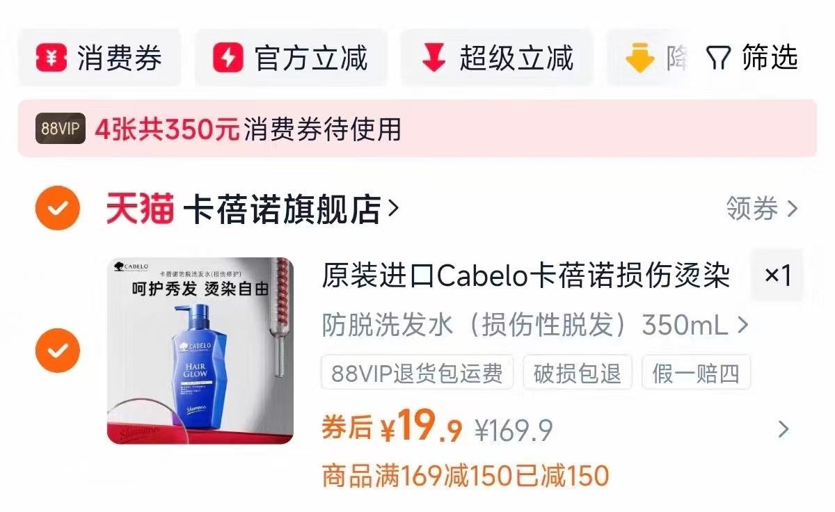Expand price details arrow beside ¥169.9
Image resolution: width=835 pixels, height=512 pixels.
point(784,429)
